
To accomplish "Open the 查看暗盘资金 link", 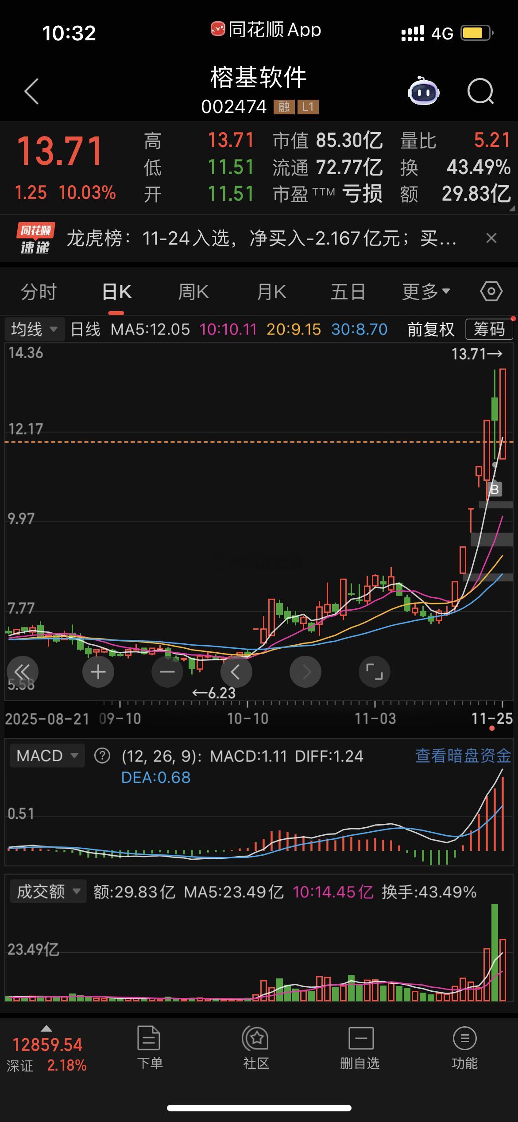I will [463, 756].
